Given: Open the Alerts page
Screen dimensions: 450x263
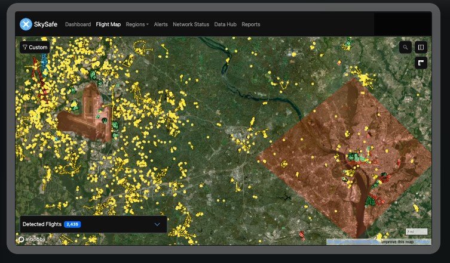Looking at the screenshot, I should [161, 24].
